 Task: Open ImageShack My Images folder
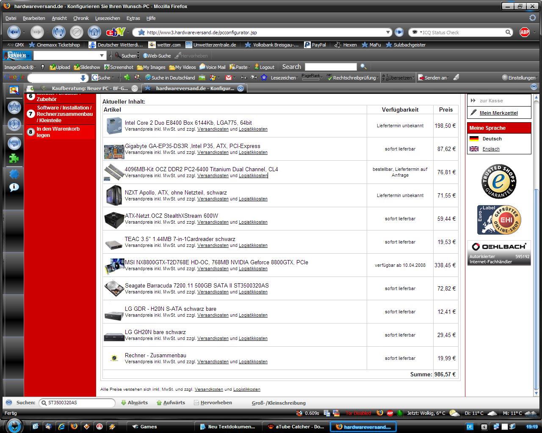pos(151,67)
